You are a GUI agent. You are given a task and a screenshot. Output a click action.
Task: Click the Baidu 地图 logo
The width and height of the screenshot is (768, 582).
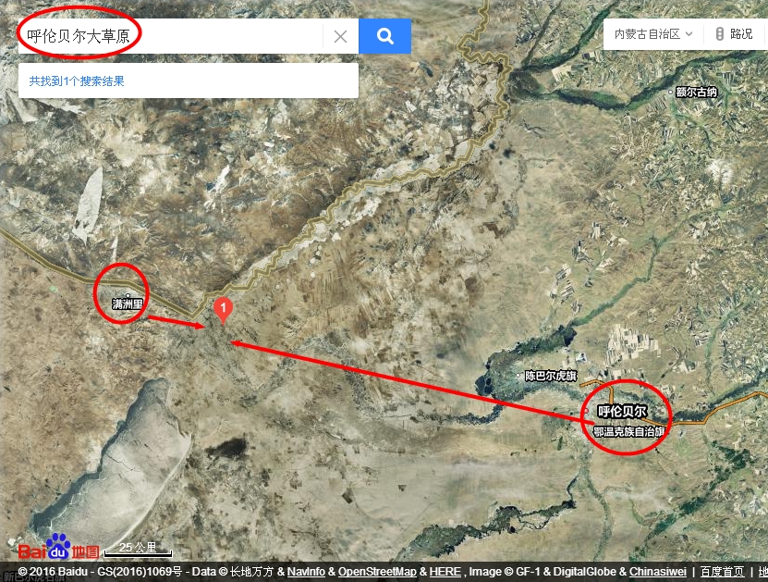(59, 547)
